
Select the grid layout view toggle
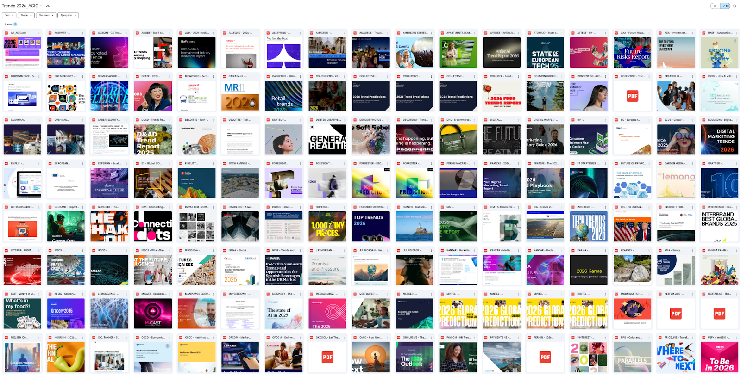pos(726,6)
